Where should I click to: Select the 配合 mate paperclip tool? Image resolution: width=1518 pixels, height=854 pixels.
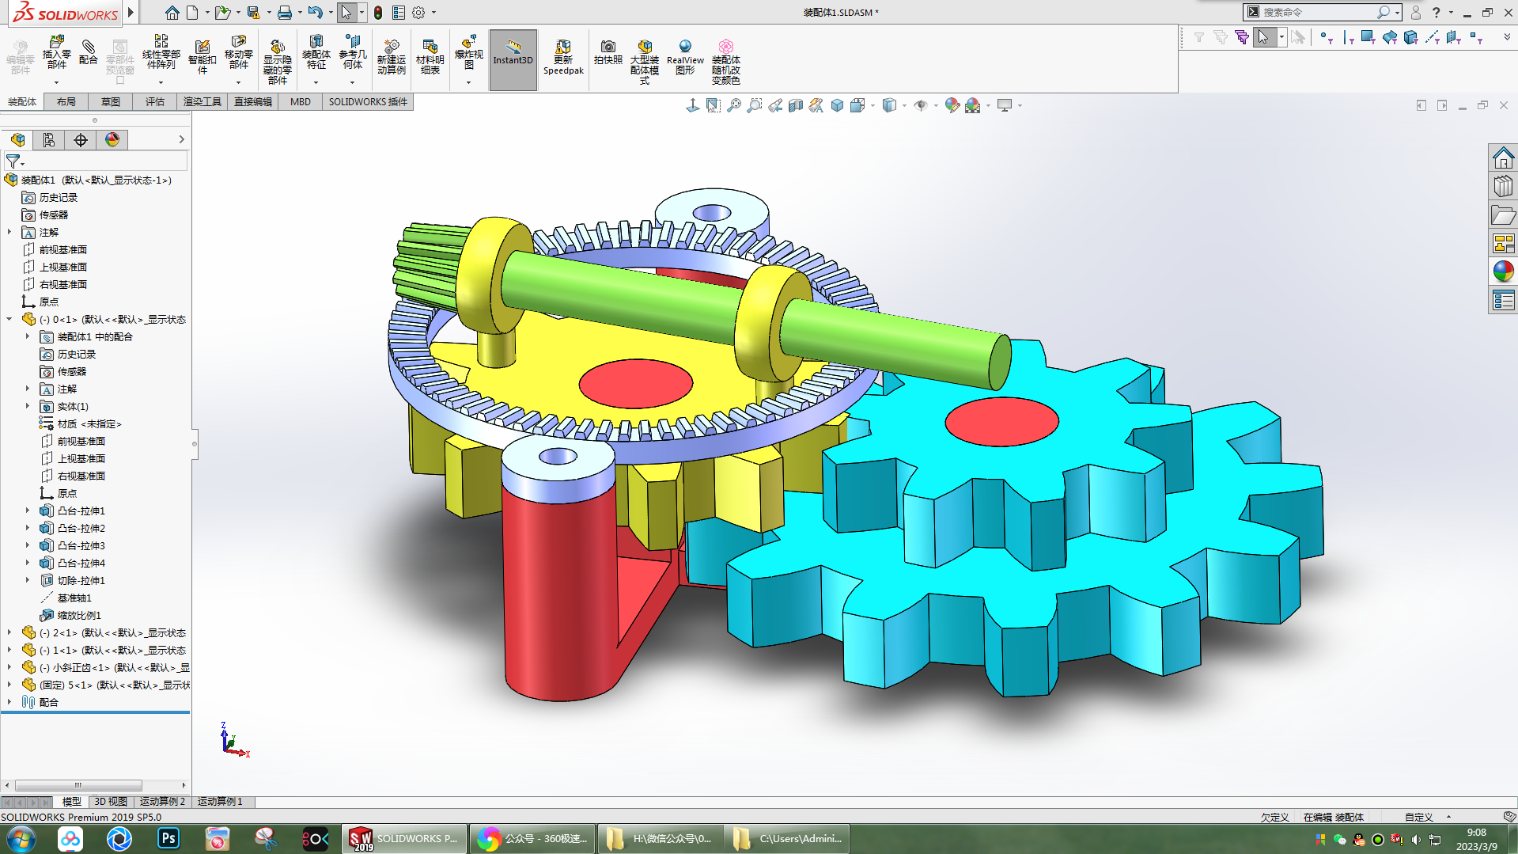pos(89,52)
